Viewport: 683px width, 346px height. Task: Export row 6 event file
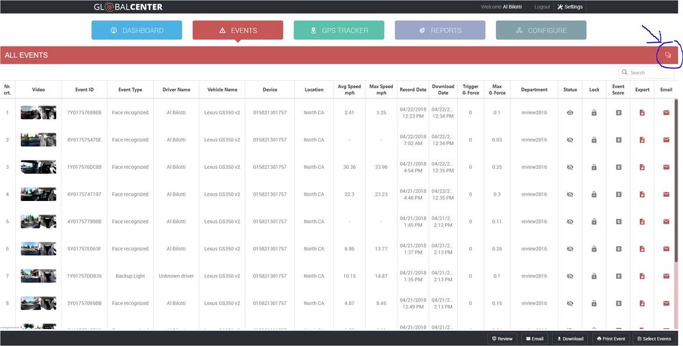pyautogui.click(x=642, y=249)
